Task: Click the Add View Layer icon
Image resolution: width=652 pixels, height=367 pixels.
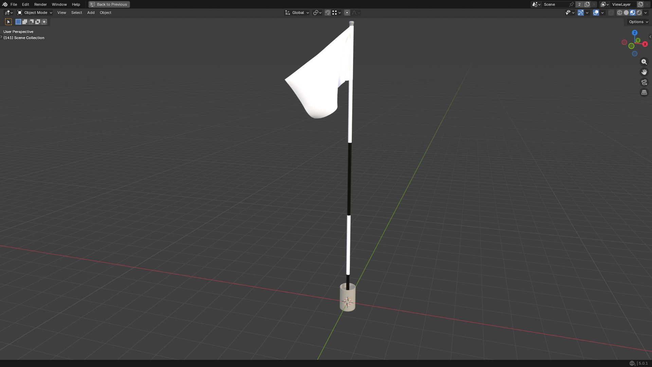Action: [640, 4]
